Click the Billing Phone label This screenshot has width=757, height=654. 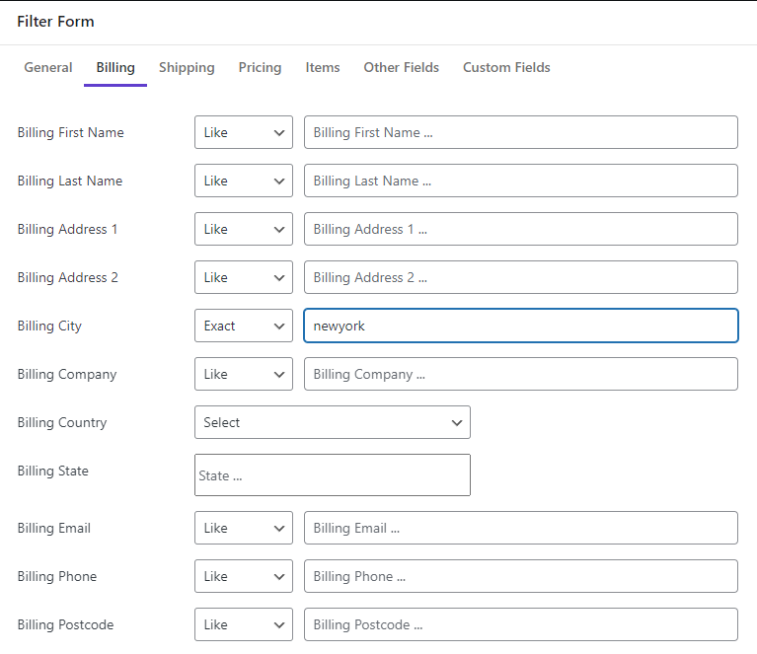tap(57, 576)
